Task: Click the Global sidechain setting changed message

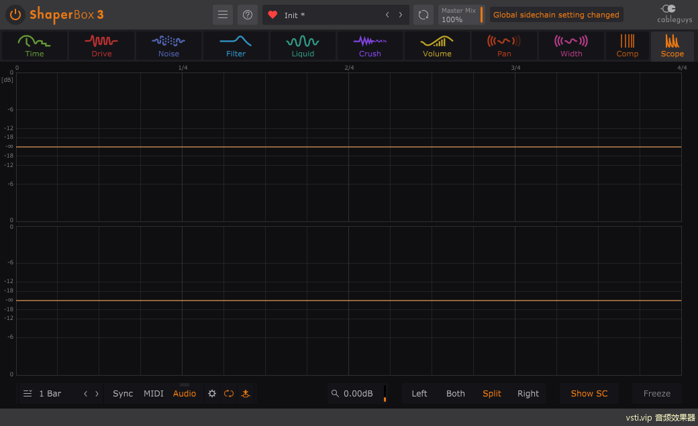Action: tap(556, 15)
